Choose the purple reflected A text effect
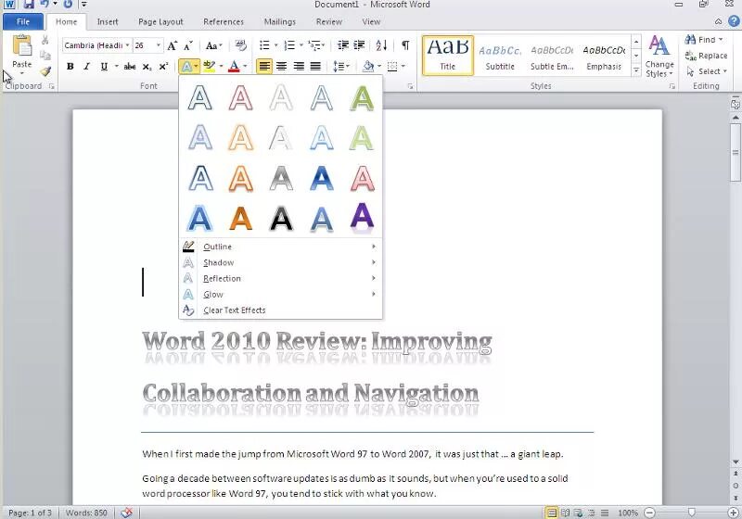The height and width of the screenshot is (519, 742). tap(362, 219)
